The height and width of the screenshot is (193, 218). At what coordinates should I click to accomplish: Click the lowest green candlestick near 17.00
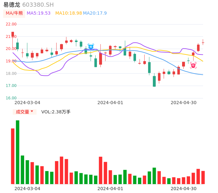point(154,81)
